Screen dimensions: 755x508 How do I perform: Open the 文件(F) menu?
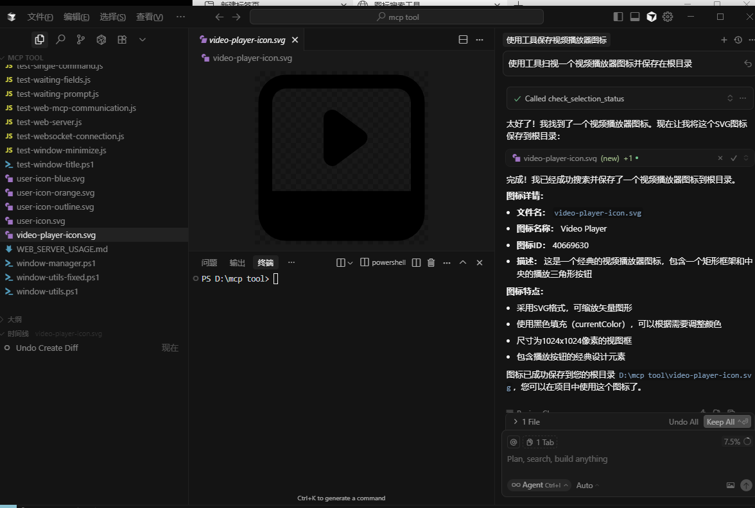(40, 17)
